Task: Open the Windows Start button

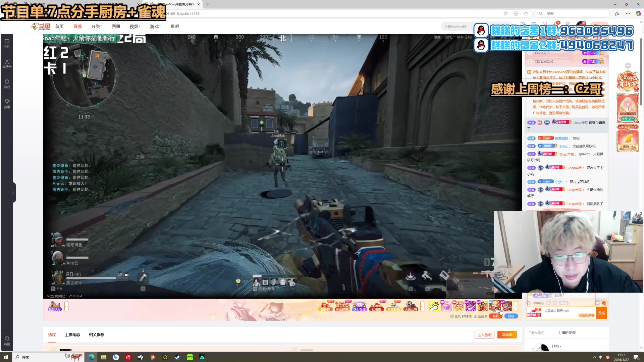Action: tap(6, 357)
